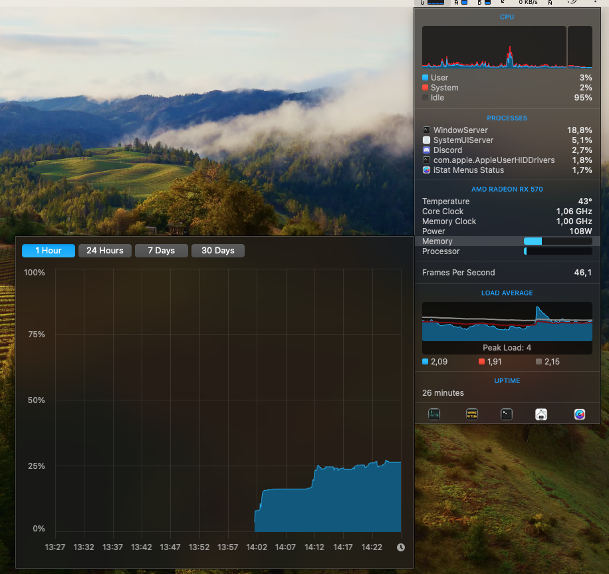The width and height of the screenshot is (609, 574).
Task: Switch graph to 24 Hours view
Action: coord(104,251)
